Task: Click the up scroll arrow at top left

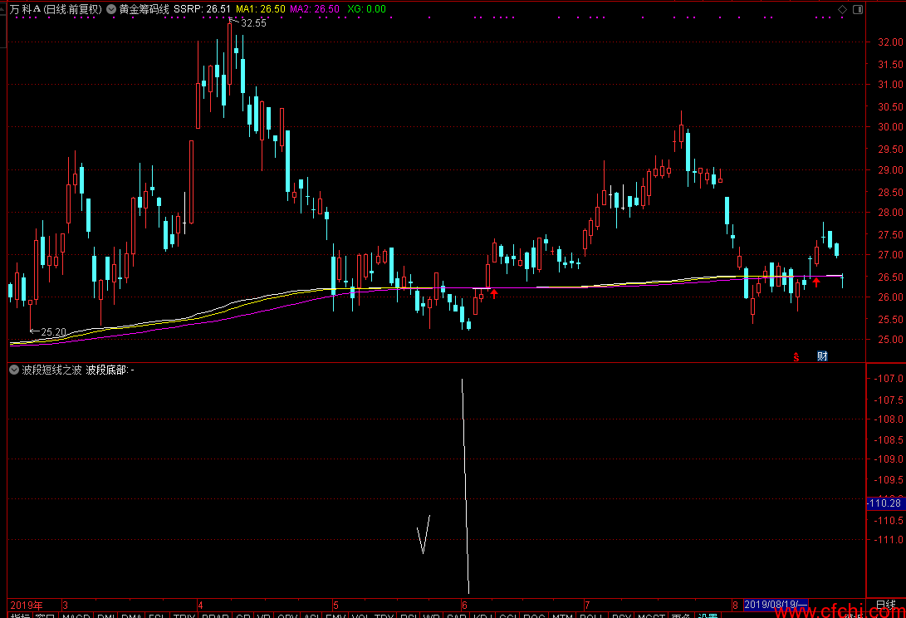Action: [x=2, y=11]
